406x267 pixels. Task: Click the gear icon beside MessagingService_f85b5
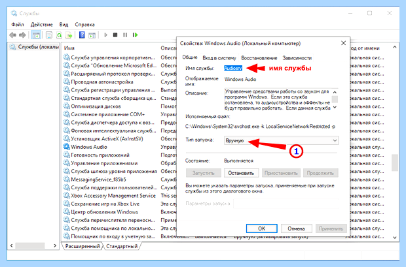[67, 180]
